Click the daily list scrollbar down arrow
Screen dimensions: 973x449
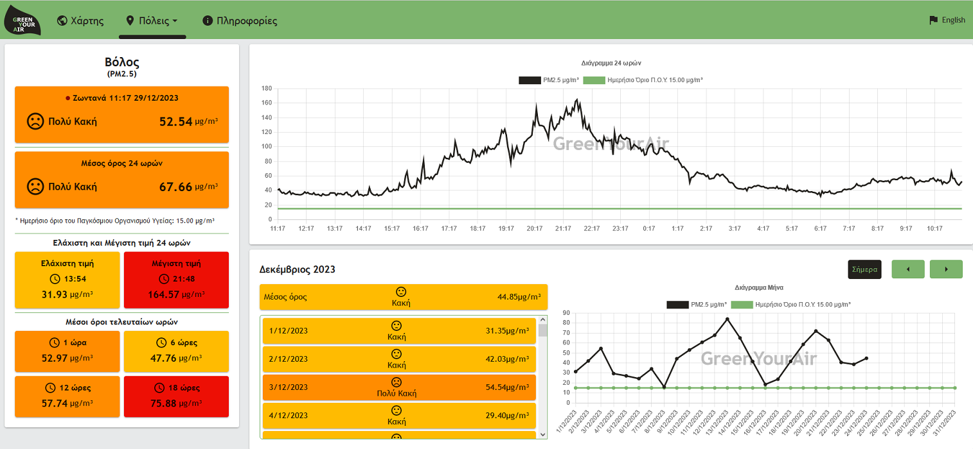click(x=543, y=434)
